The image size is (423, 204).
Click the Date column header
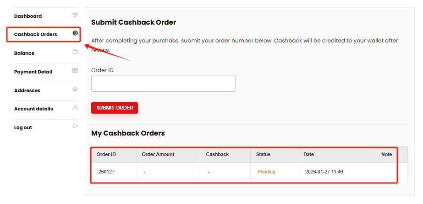[x=308, y=155]
